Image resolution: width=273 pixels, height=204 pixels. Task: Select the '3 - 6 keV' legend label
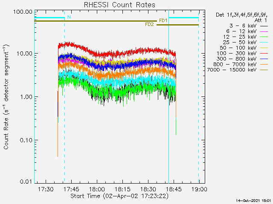click(243, 26)
